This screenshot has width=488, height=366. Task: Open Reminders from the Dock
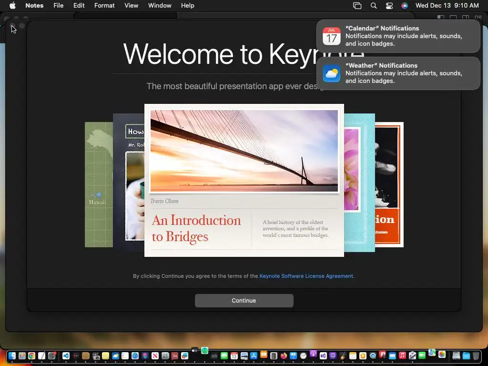[125, 356]
